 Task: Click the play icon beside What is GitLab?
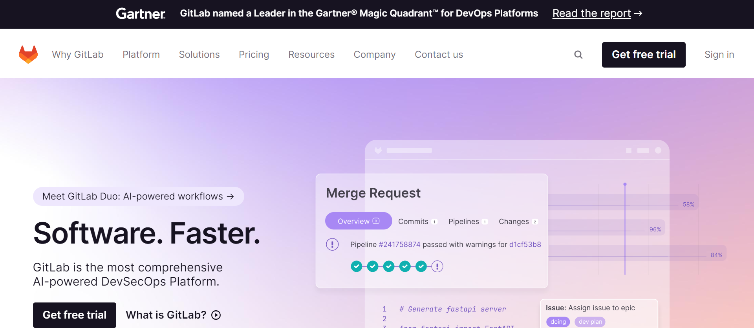pos(216,315)
